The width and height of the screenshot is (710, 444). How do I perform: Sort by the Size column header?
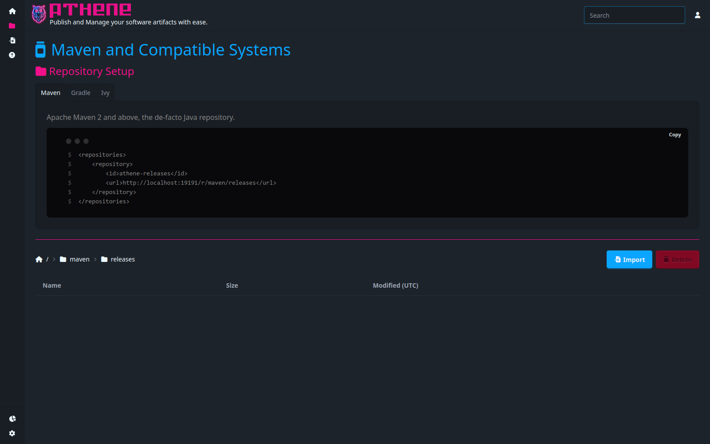click(x=232, y=285)
